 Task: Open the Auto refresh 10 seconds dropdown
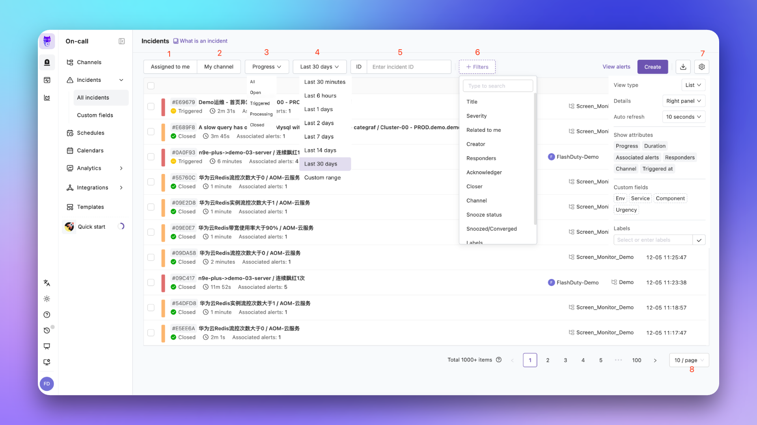[x=683, y=117]
